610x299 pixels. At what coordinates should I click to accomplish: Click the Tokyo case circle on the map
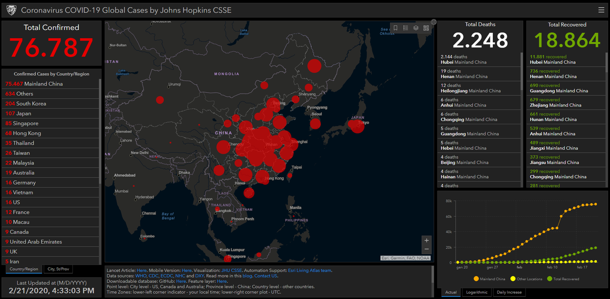(357, 126)
